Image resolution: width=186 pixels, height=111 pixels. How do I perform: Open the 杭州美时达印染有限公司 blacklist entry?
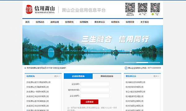(135, 82)
